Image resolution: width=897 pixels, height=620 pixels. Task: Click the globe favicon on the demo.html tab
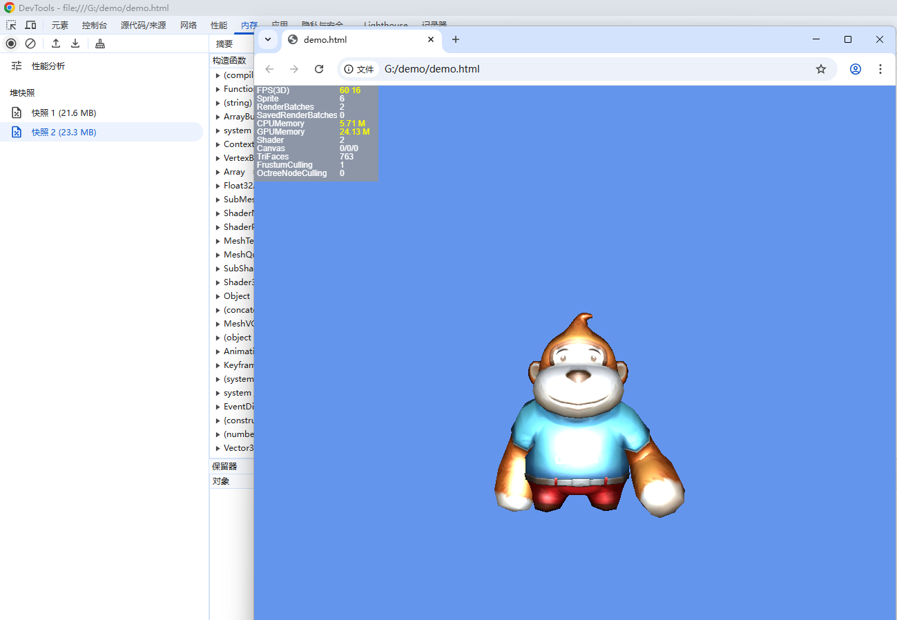293,39
